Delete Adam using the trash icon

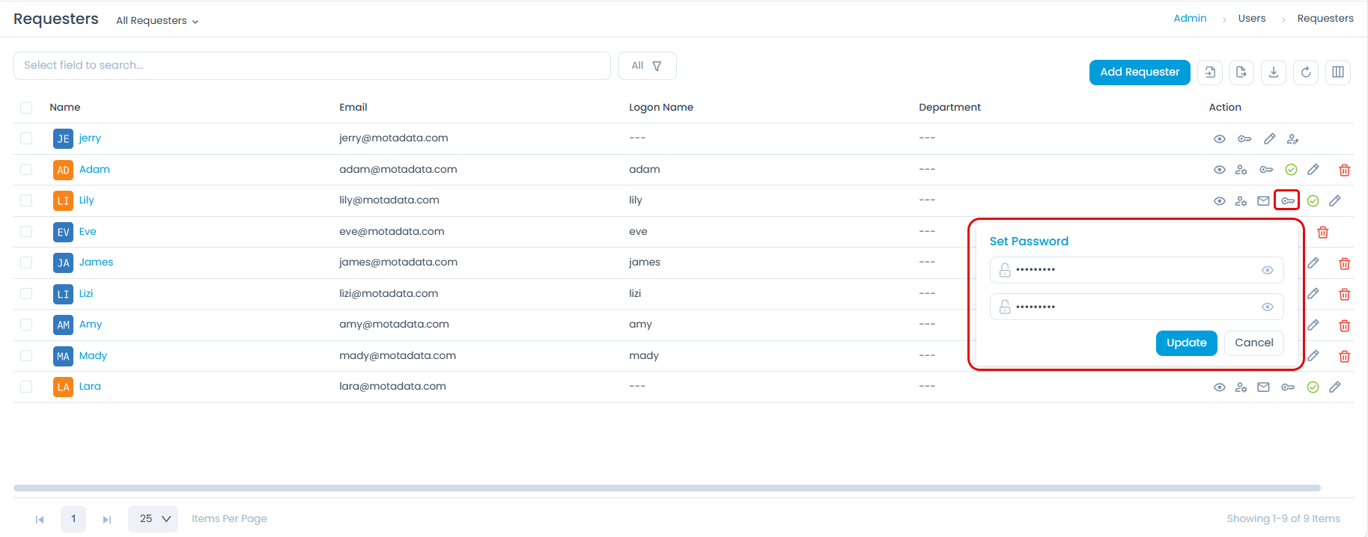[1345, 171]
